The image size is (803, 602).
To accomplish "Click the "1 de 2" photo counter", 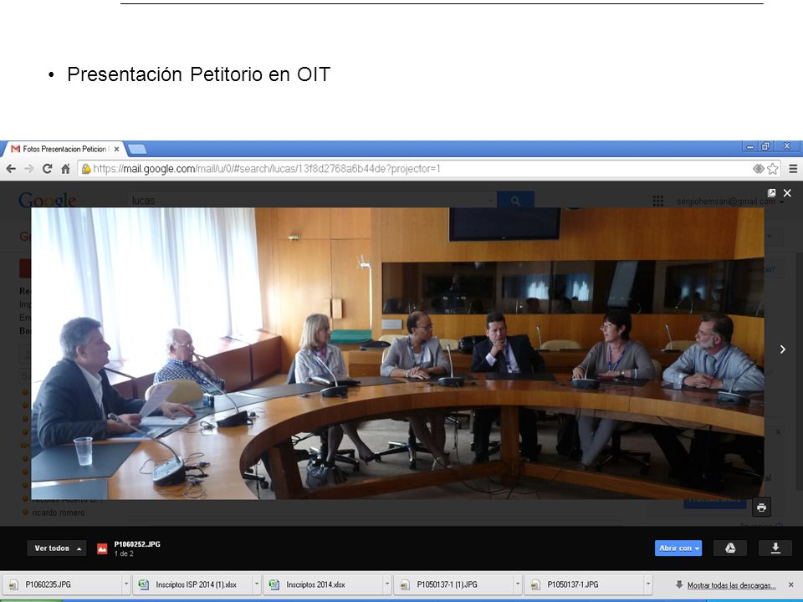I will [124, 554].
